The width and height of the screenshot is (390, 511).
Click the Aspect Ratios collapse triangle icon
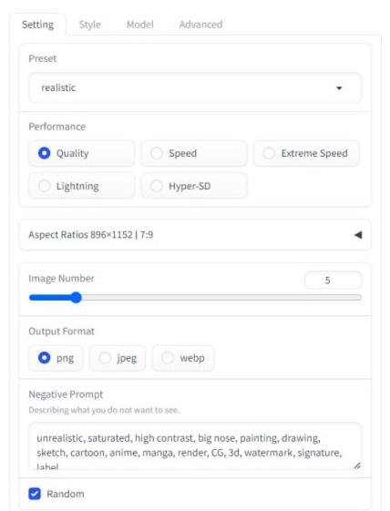click(x=358, y=235)
